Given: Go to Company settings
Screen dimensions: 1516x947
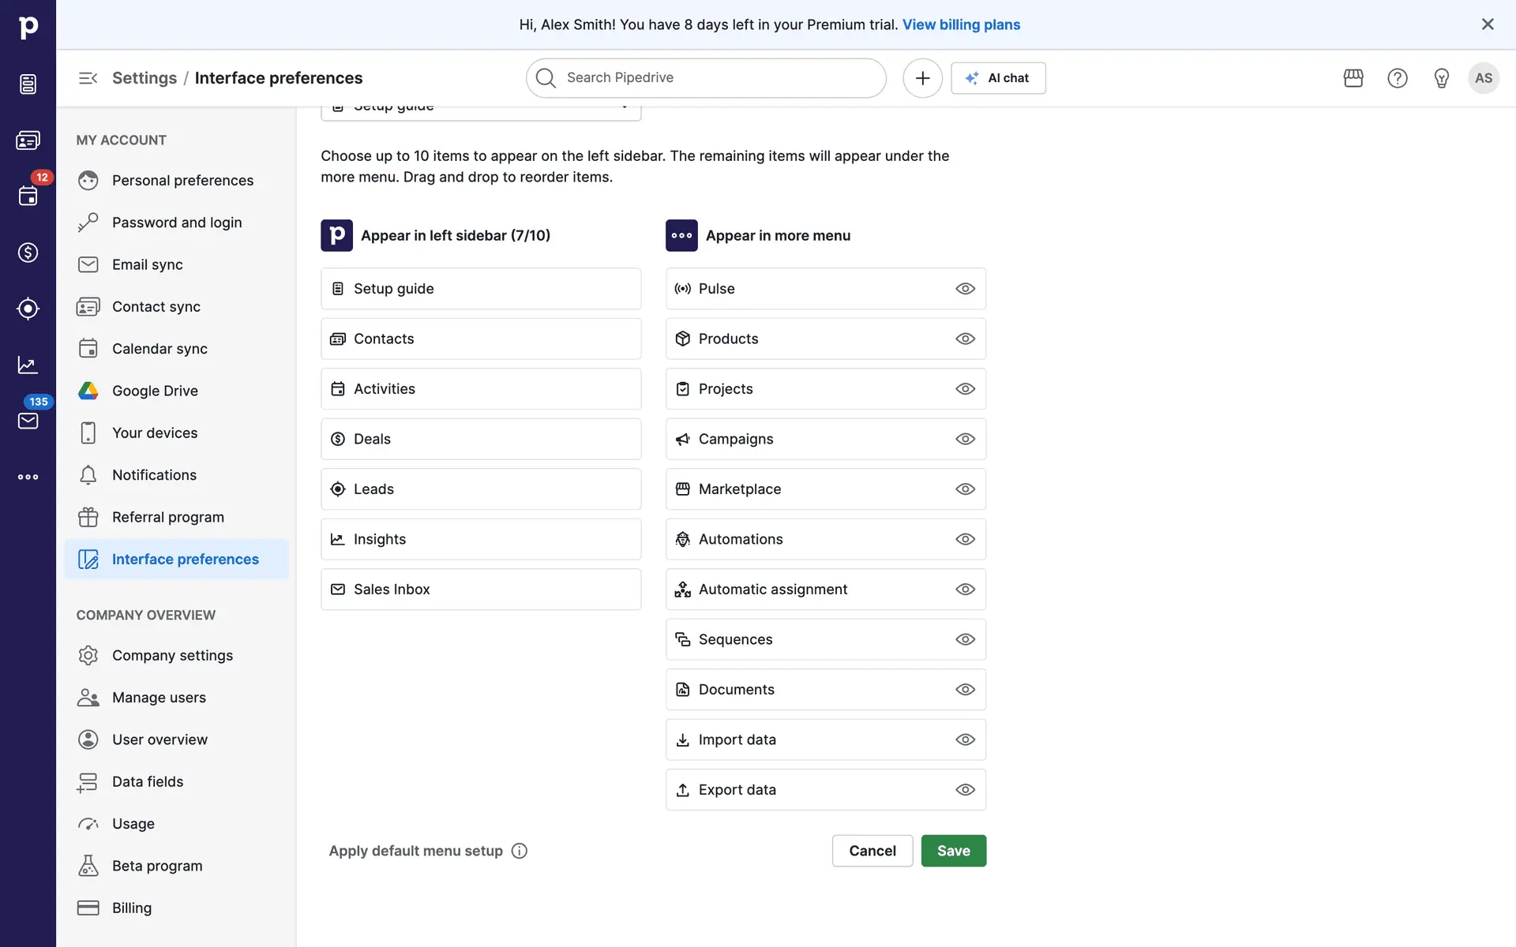Looking at the screenshot, I should (x=172, y=655).
